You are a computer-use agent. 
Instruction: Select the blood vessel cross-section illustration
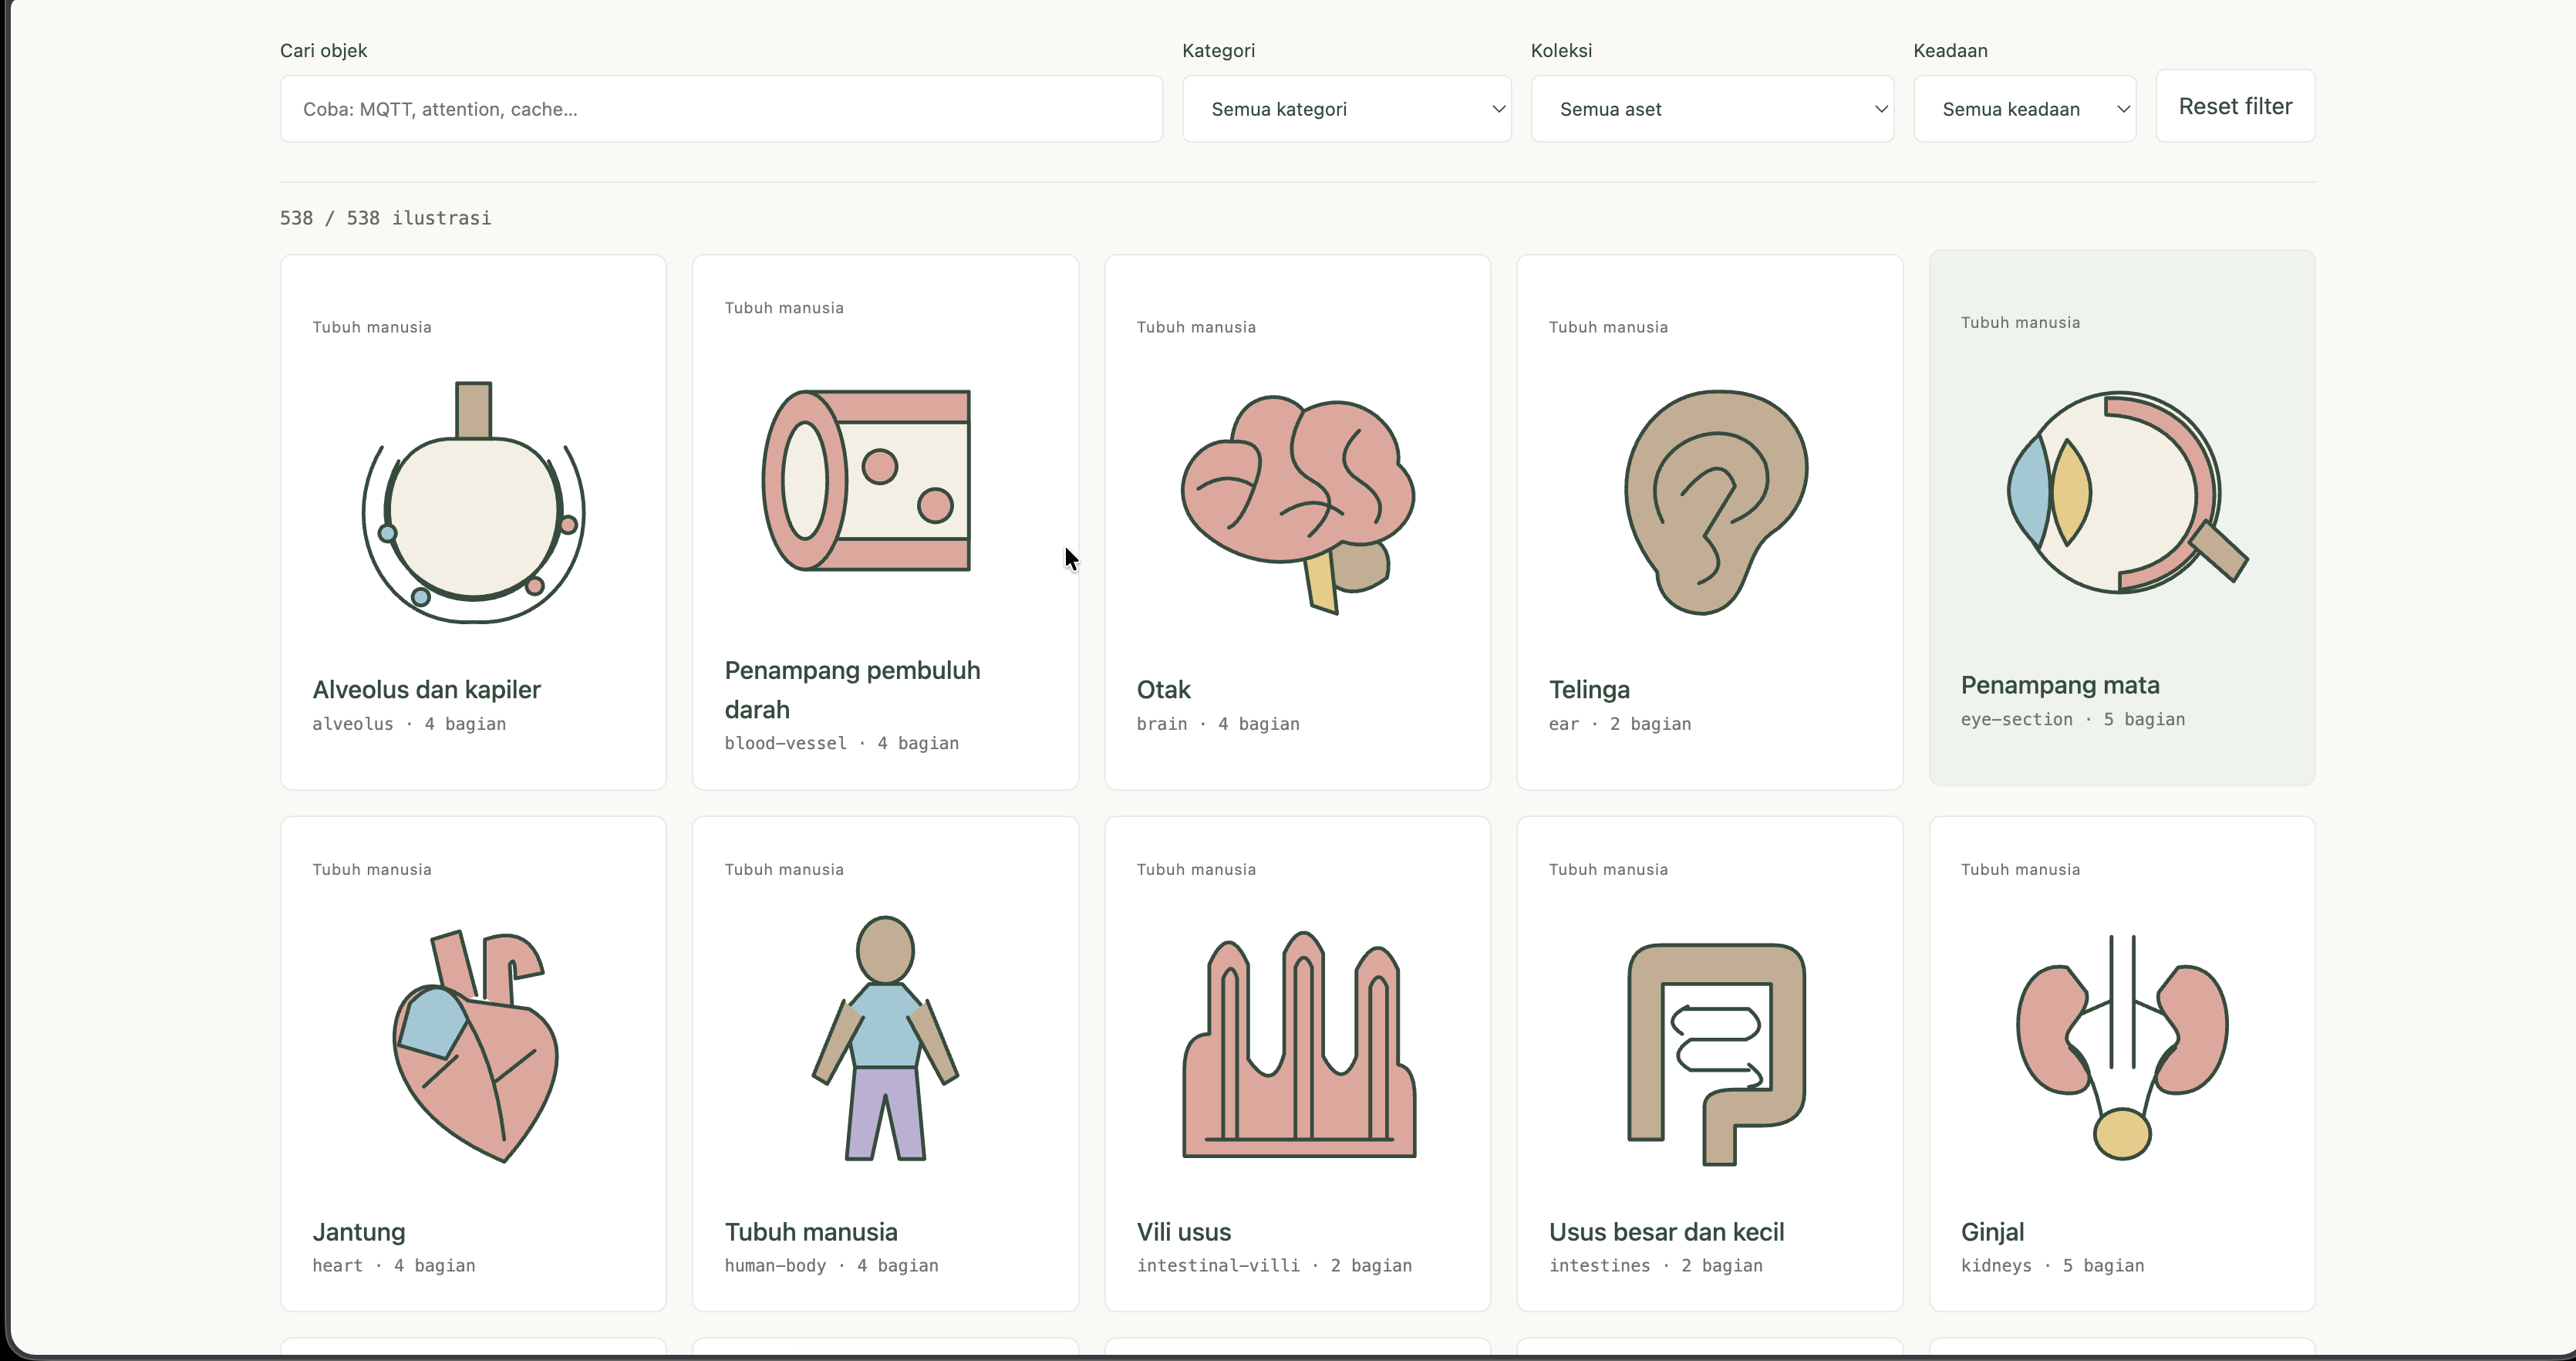(866, 481)
